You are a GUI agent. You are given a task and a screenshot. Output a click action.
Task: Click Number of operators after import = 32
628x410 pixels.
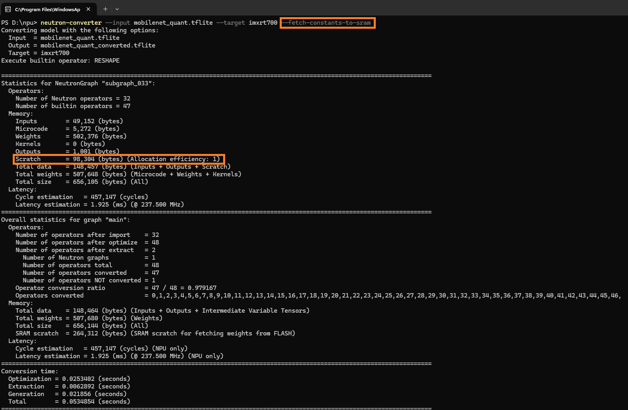pyautogui.click(x=87, y=235)
